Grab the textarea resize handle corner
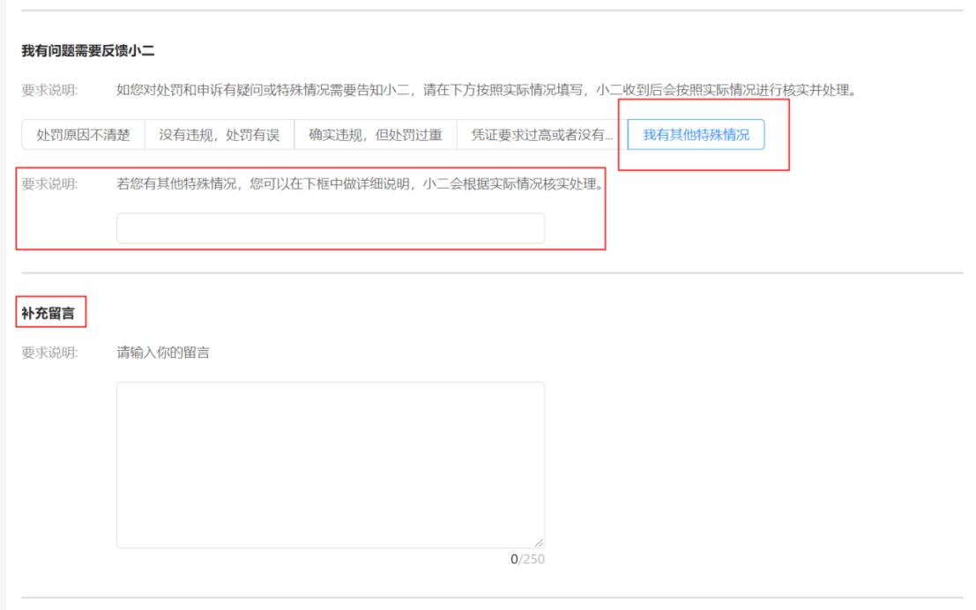The width and height of the screenshot is (976, 610). [539, 543]
